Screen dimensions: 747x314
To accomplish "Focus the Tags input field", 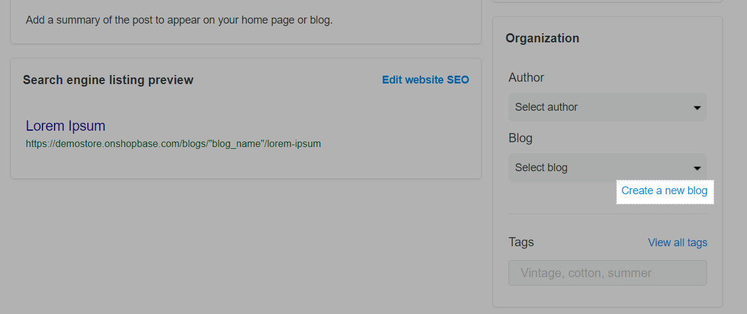I will (x=608, y=273).
